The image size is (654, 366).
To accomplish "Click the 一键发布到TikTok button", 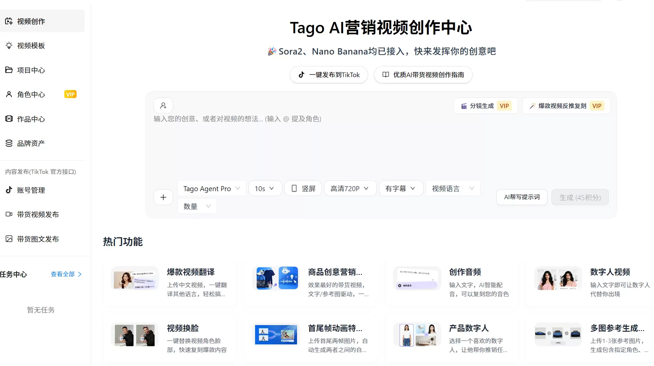I will (329, 75).
